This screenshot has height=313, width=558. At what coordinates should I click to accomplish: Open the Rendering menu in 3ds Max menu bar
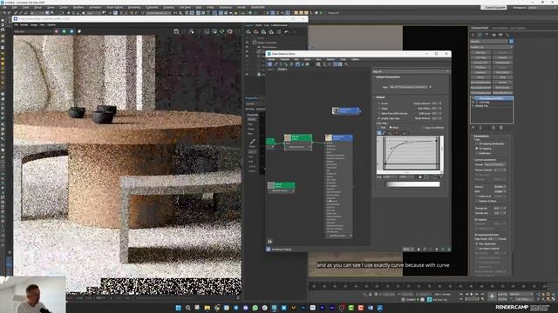[134, 7]
